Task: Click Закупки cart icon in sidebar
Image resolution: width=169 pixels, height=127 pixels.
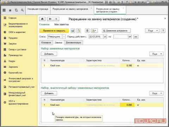Action: click(5, 44)
